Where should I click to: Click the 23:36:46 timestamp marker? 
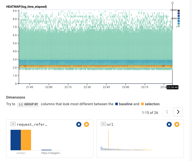(x=172, y=87)
